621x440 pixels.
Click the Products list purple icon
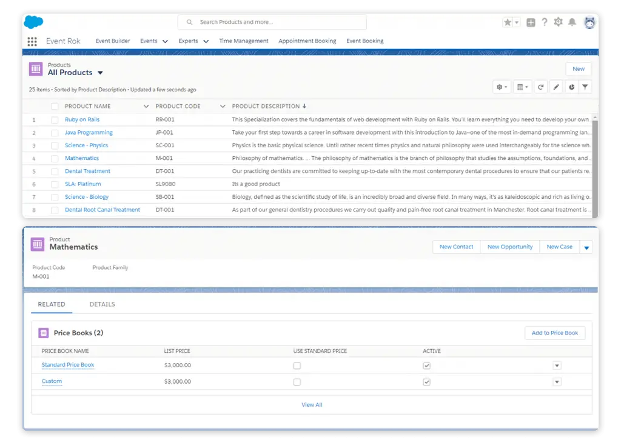pyautogui.click(x=36, y=69)
